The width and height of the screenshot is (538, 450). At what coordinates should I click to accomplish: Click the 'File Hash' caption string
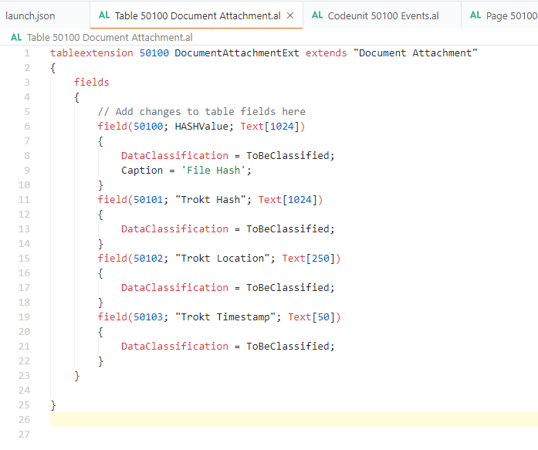213,171
